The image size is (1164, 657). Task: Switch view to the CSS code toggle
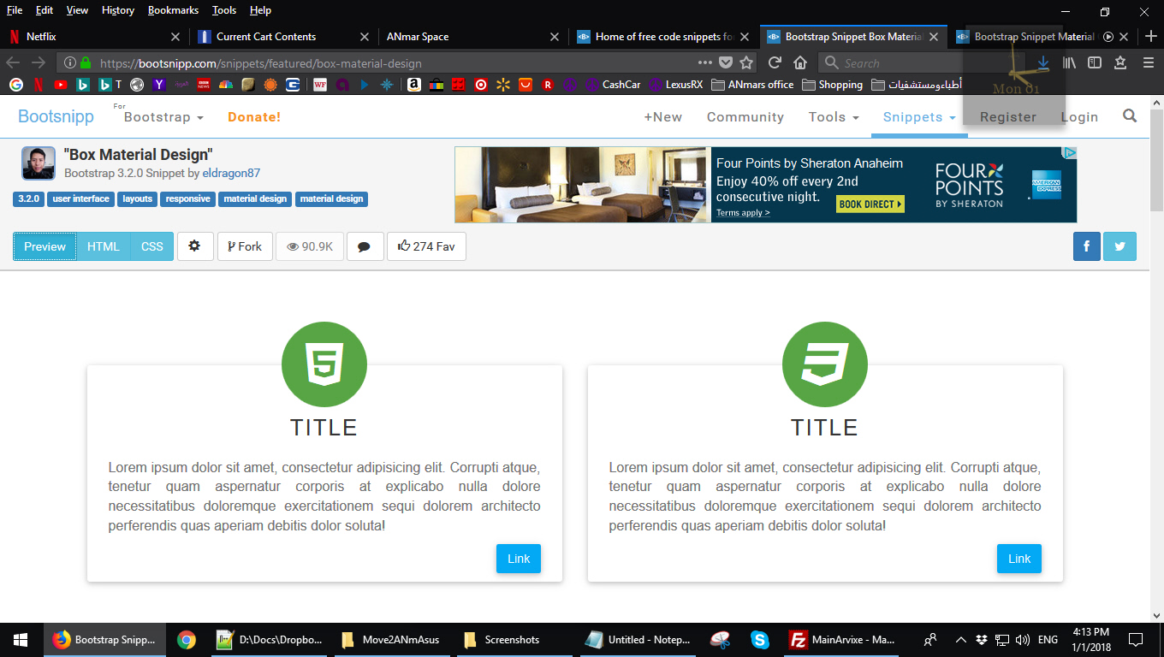click(152, 246)
